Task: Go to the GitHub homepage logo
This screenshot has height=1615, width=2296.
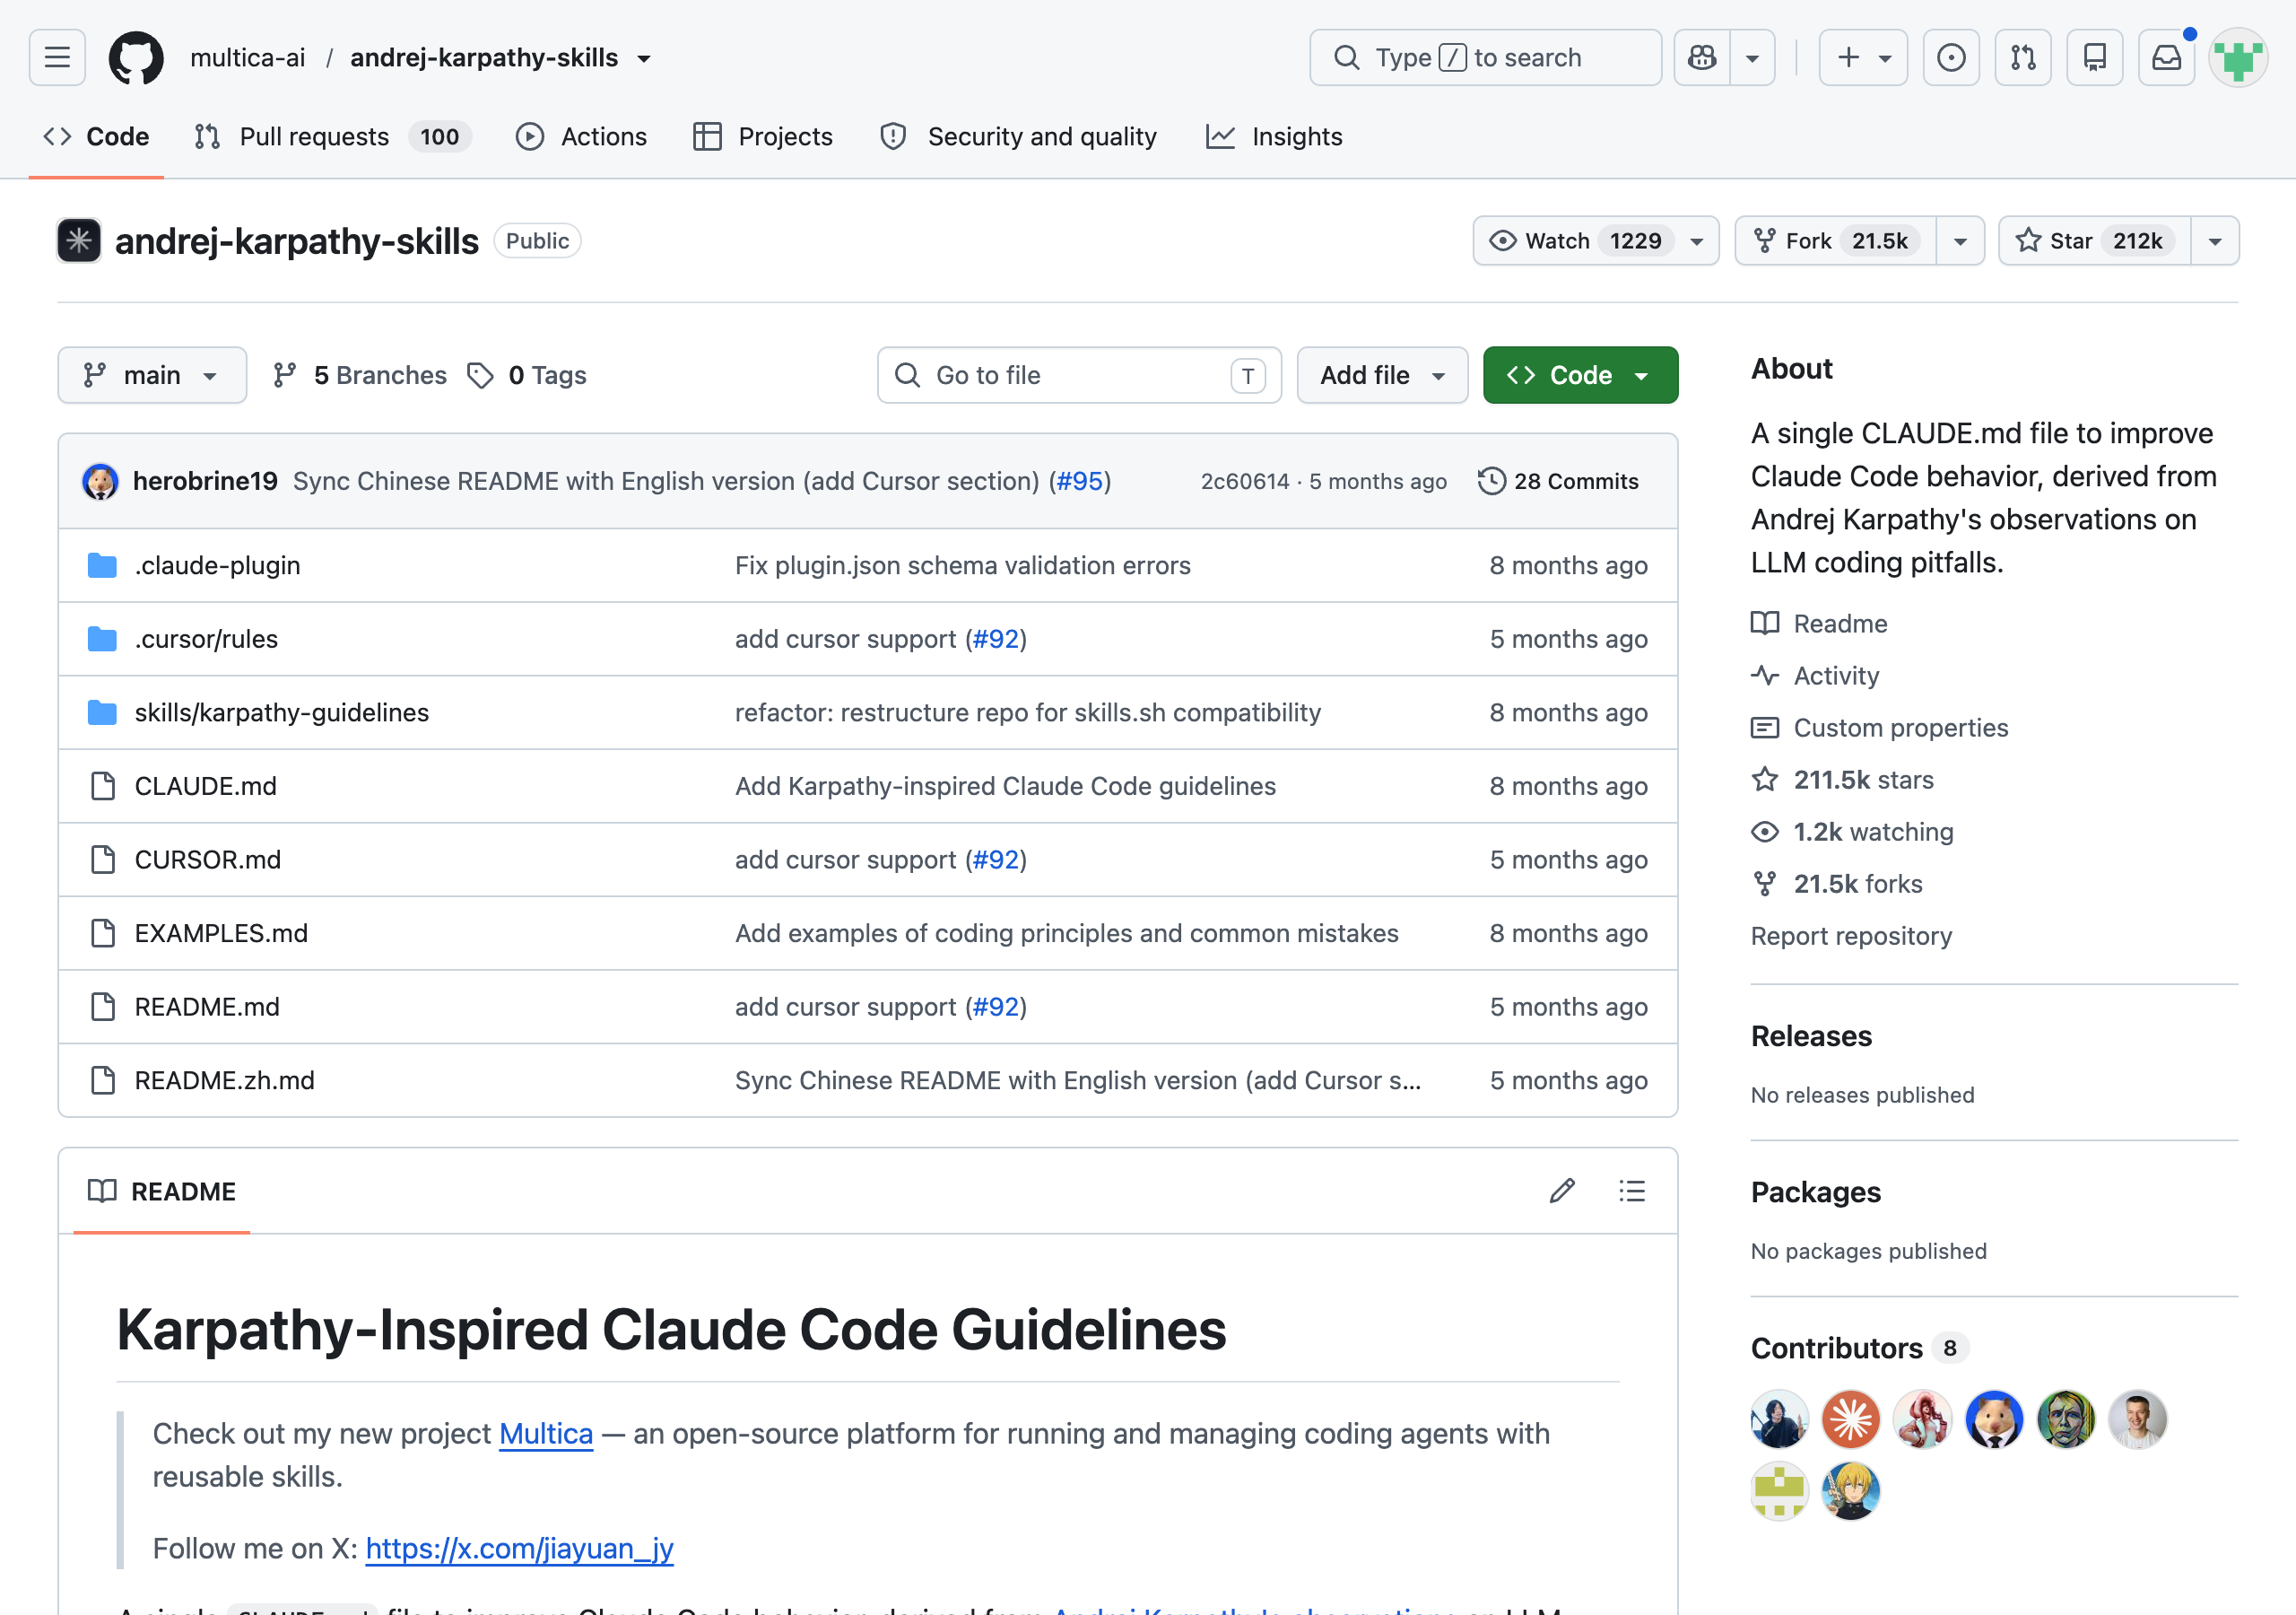Action: tap(136, 57)
